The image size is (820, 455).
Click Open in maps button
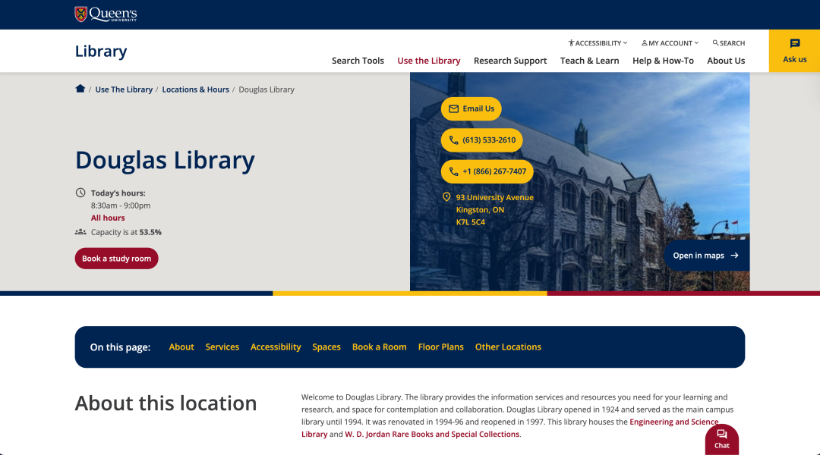point(706,256)
